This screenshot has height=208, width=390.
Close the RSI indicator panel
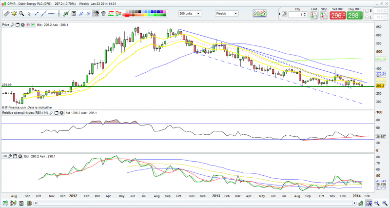coord(61,113)
